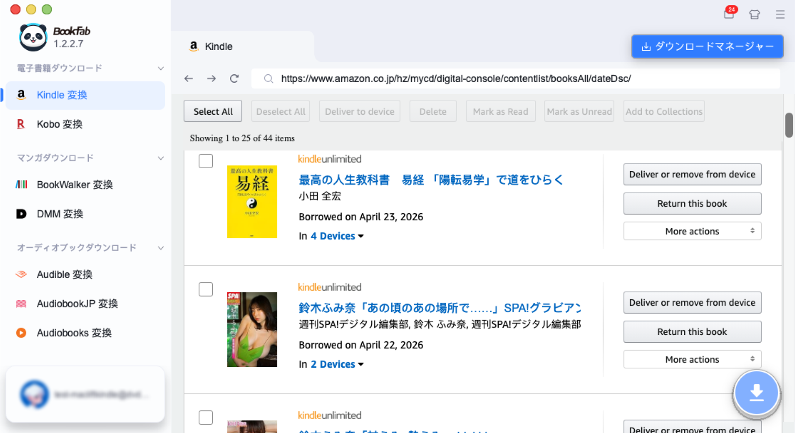Viewport: 795px width, 433px height.
Task: Open the ダウンロードマネージャー button
Action: click(707, 46)
